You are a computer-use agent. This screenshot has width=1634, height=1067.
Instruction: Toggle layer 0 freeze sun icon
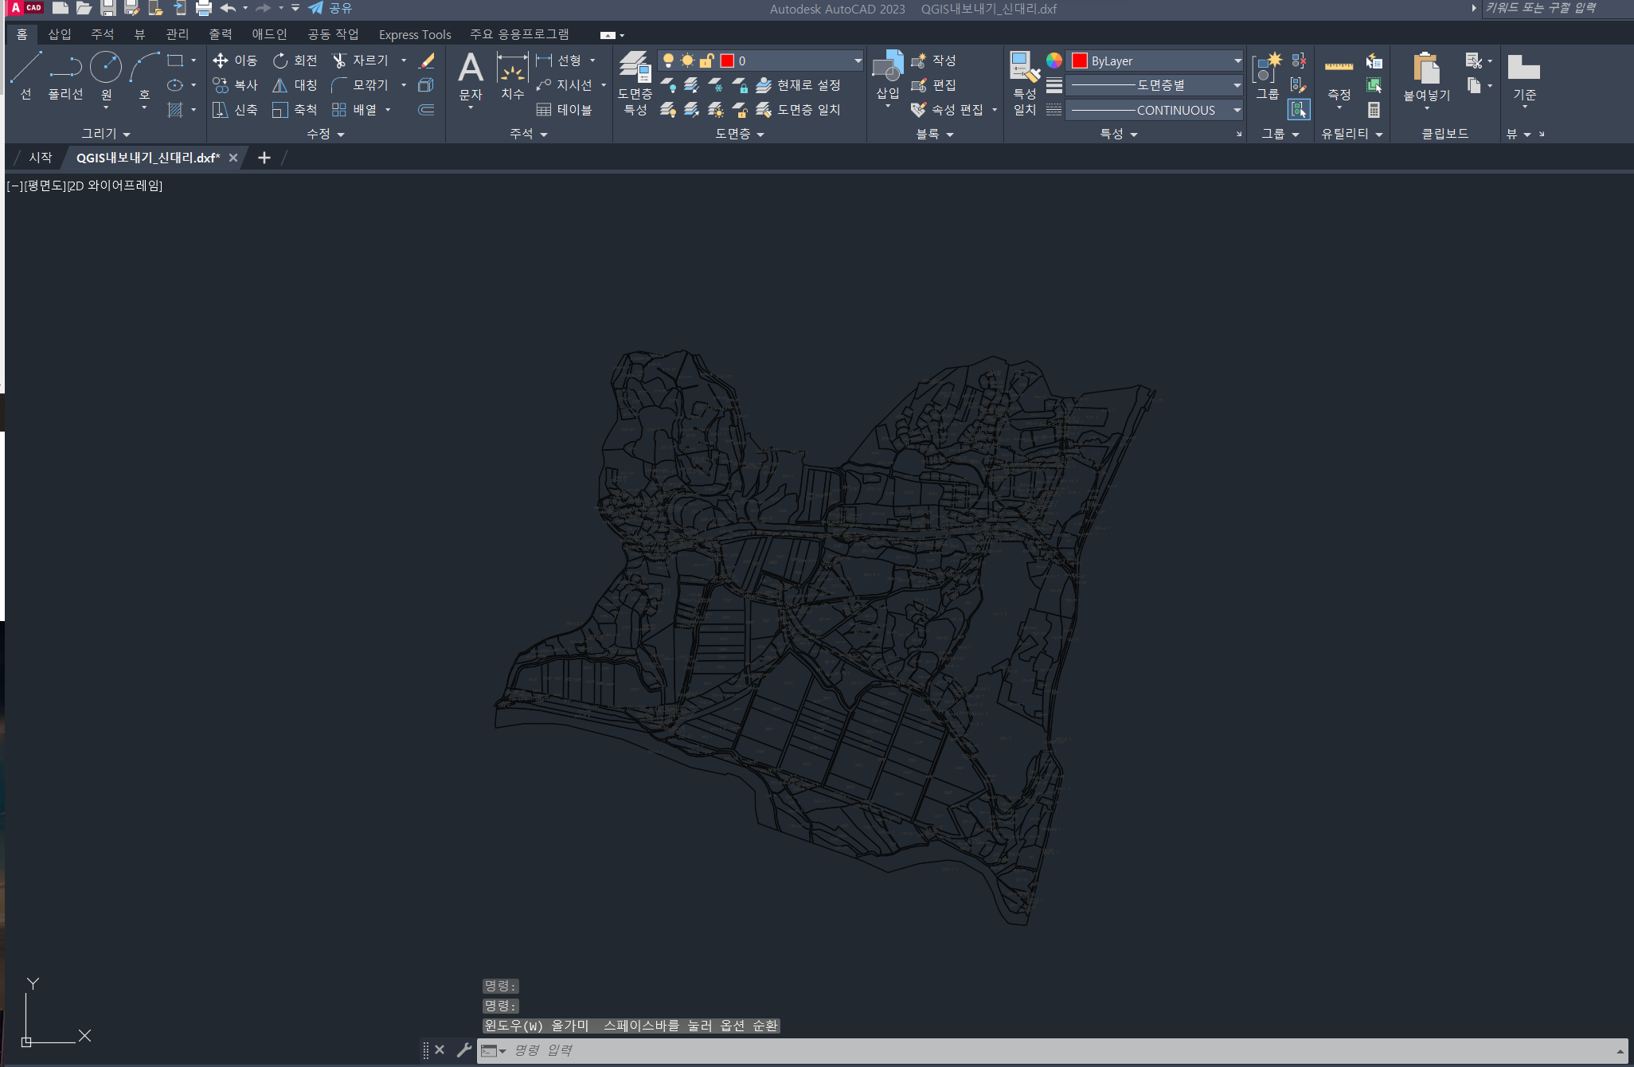[687, 61]
